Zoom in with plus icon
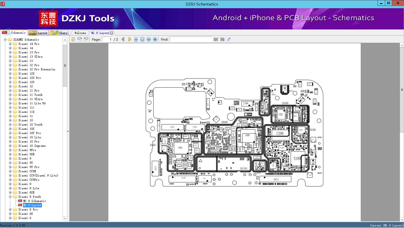404x228 pixels. 155,39
